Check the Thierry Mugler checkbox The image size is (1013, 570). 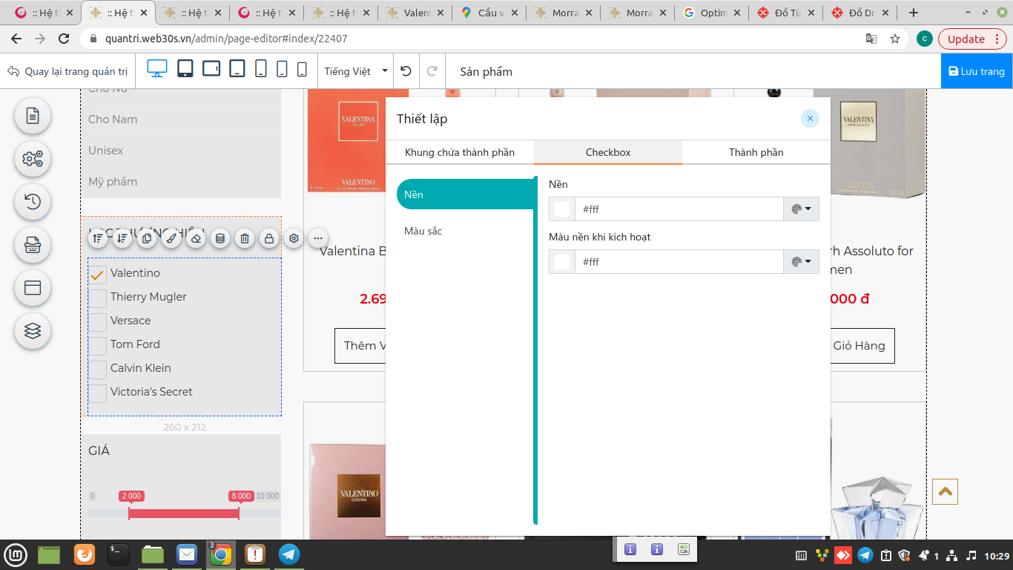pos(98,298)
